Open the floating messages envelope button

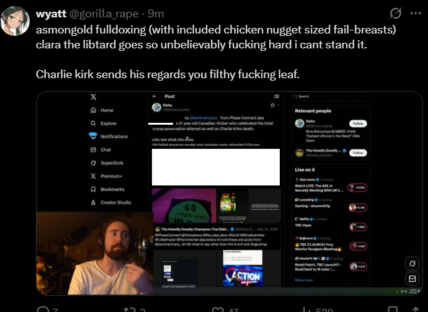click(412, 279)
